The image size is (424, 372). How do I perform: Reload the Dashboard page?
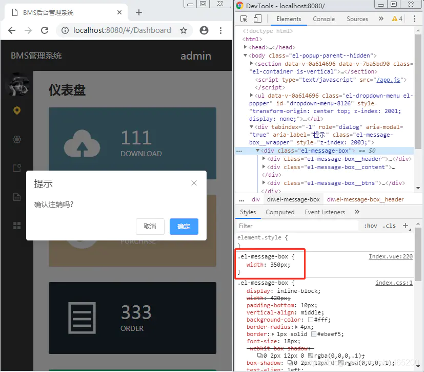[x=45, y=30]
